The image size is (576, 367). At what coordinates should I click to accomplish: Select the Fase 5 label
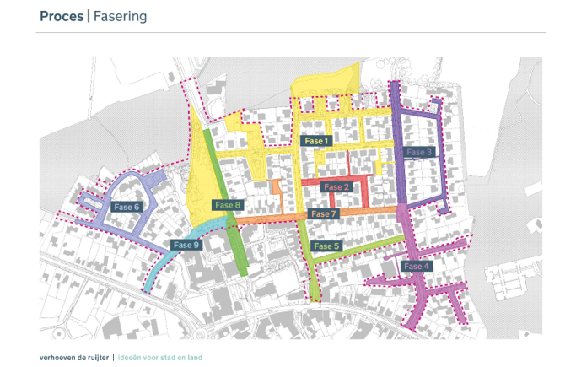pyautogui.click(x=326, y=246)
